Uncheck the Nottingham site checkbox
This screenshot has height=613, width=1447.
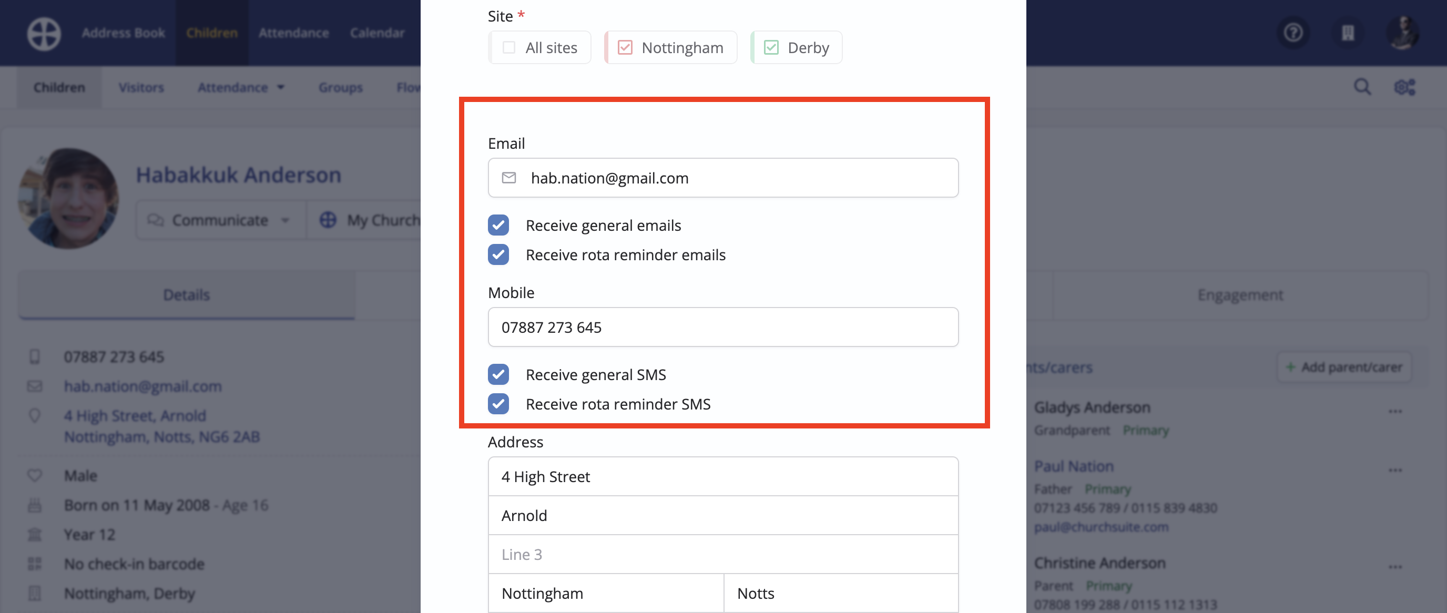tap(625, 48)
